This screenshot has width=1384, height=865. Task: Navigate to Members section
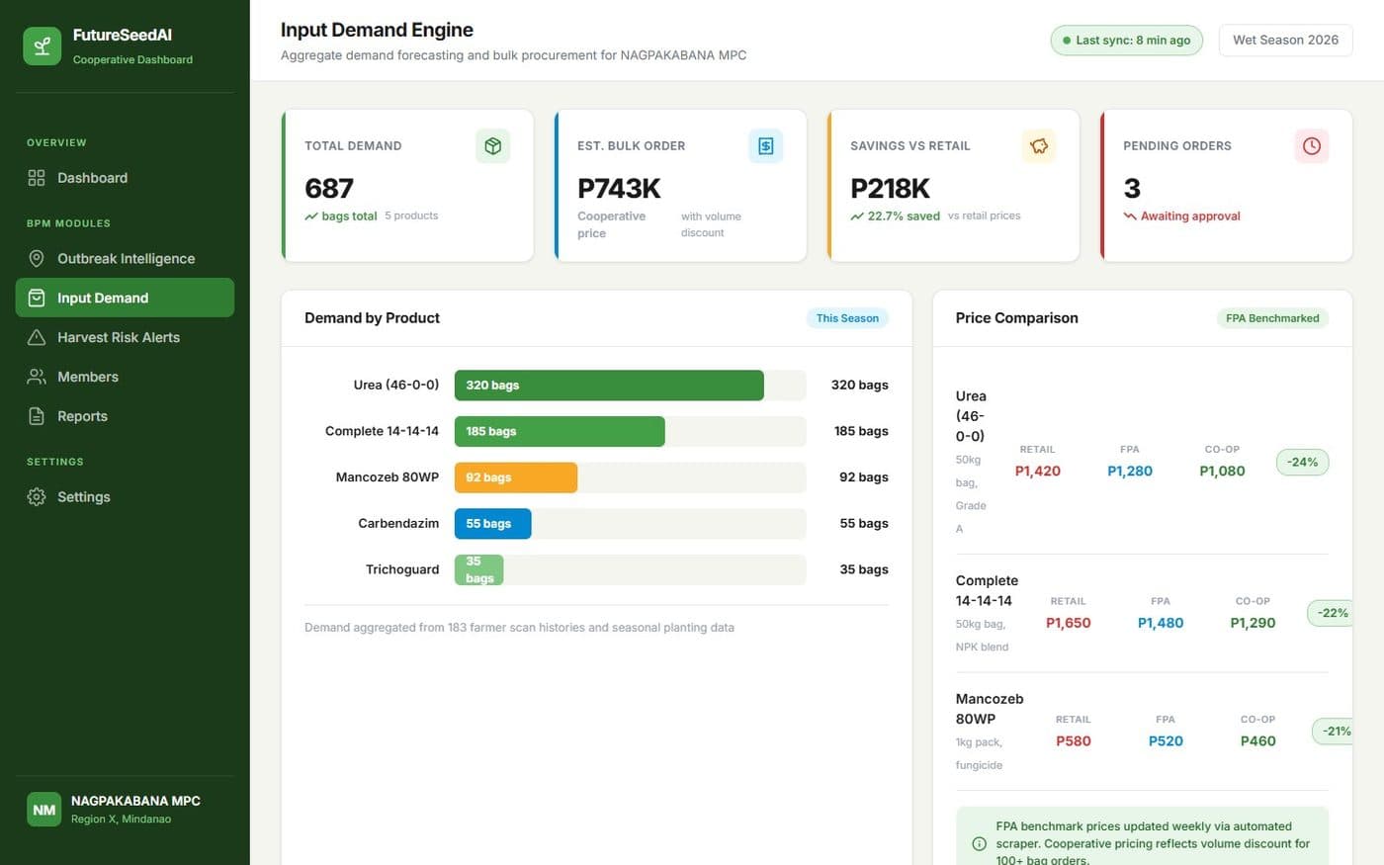[x=125, y=377]
